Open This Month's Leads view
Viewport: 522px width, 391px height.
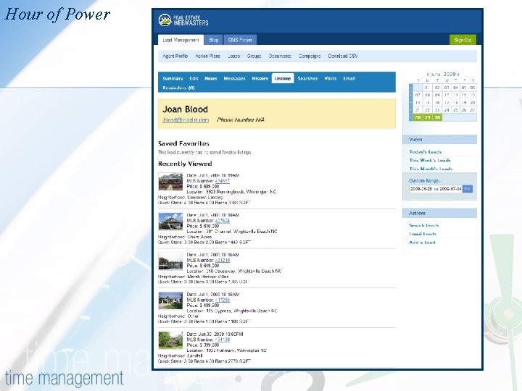(x=431, y=169)
